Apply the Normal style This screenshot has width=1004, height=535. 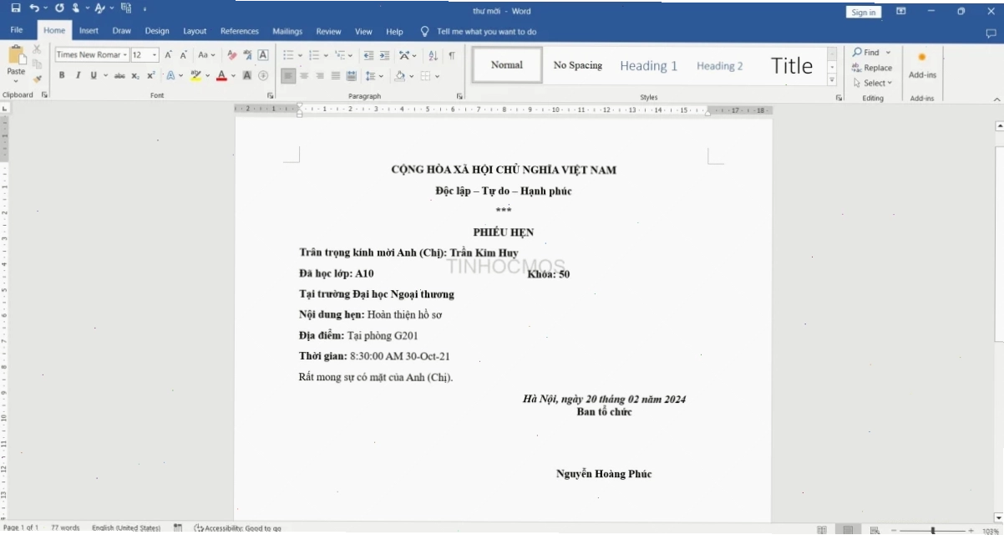507,65
